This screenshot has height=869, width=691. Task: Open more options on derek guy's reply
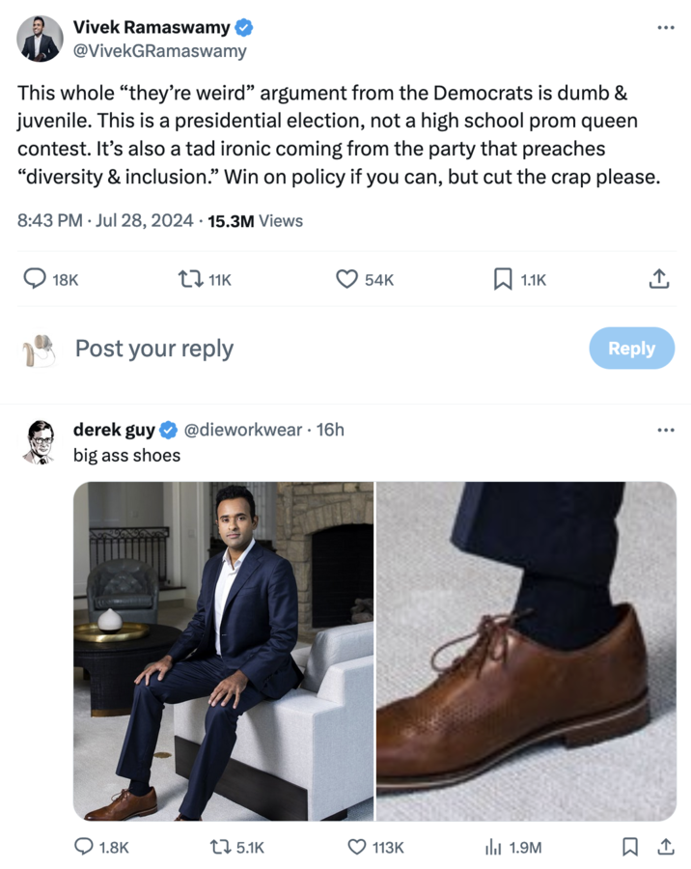point(665,430)
